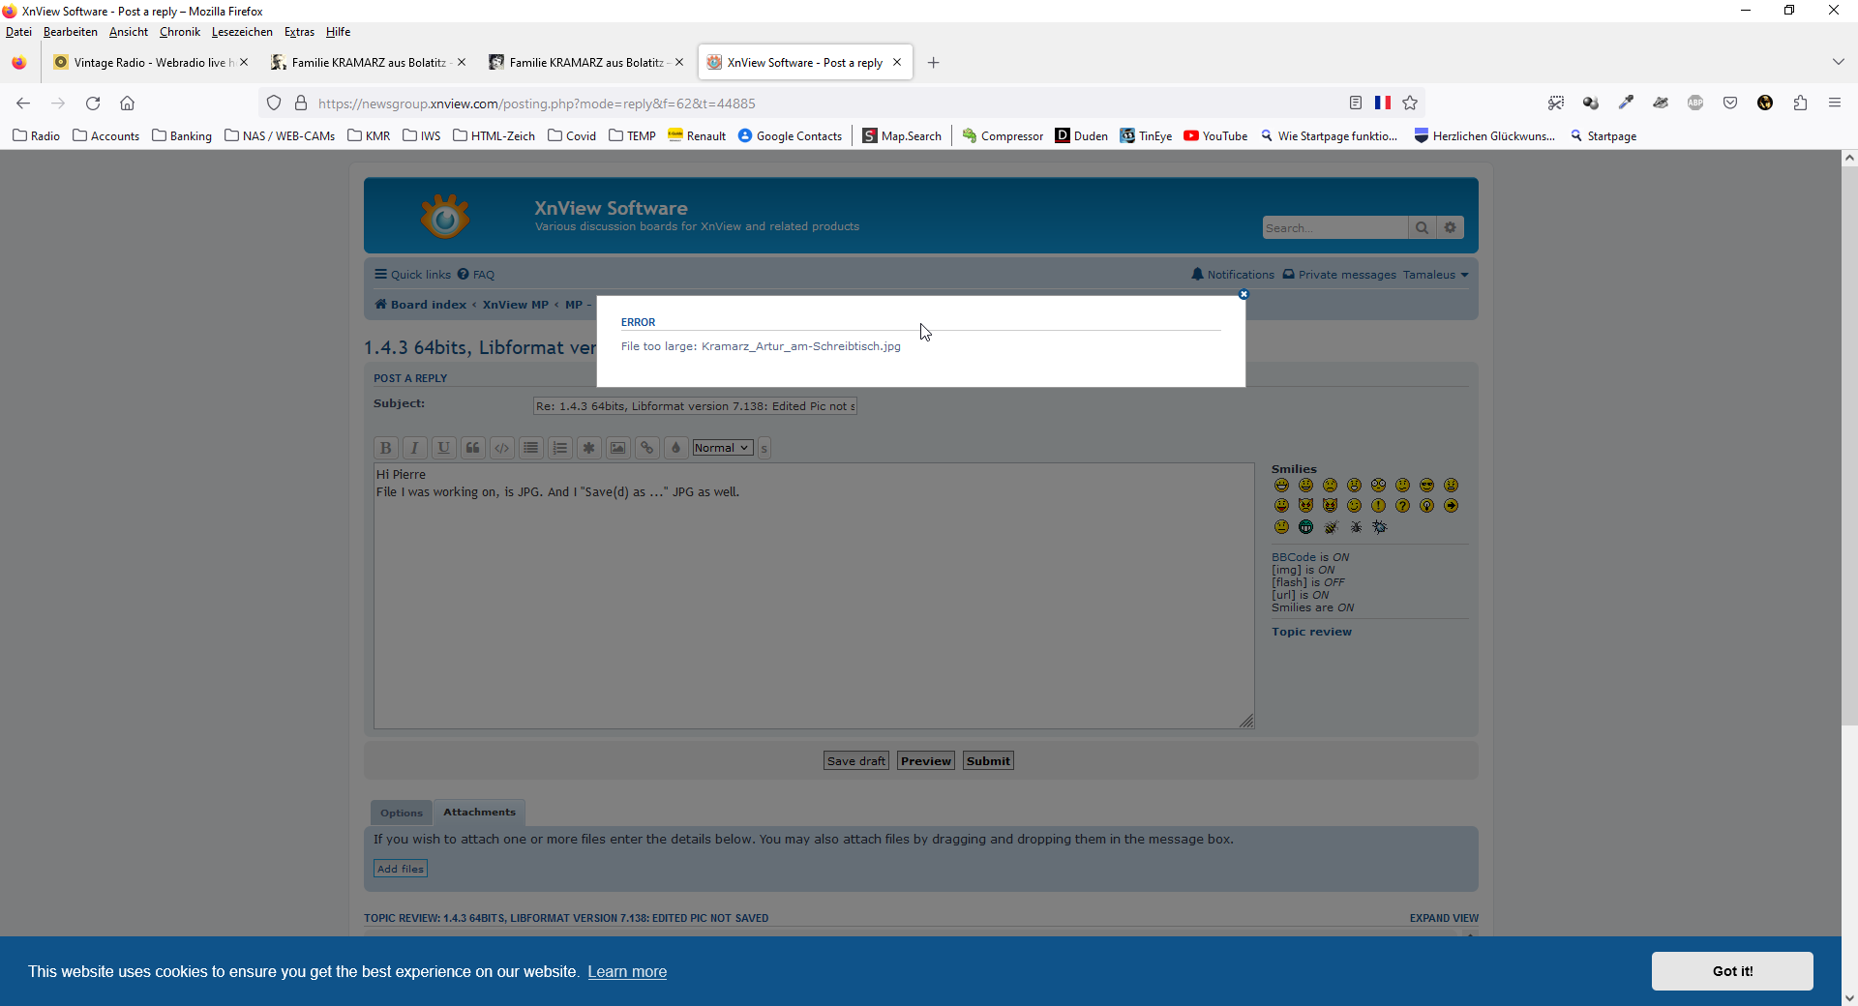Image resolution: width=1858 pixels, height=1006 pixels.
Task: Insert the green Mr. Green smiley
Action: (1305, 527)
